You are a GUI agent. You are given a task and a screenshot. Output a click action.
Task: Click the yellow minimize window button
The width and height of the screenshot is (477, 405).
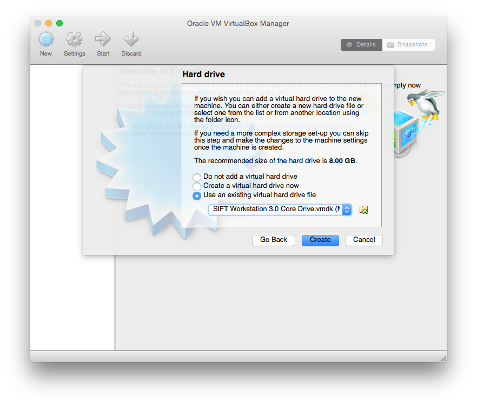click(x=49, y=23)
